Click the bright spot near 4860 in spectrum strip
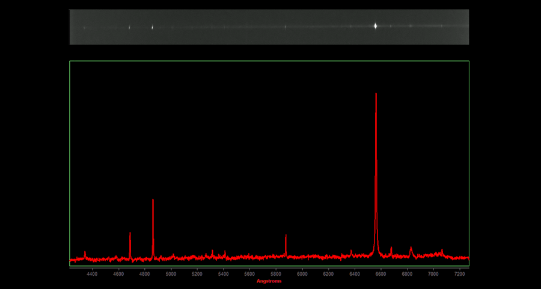Image resolution: width=541 pixels, height=289 pixels. [152, 27]
